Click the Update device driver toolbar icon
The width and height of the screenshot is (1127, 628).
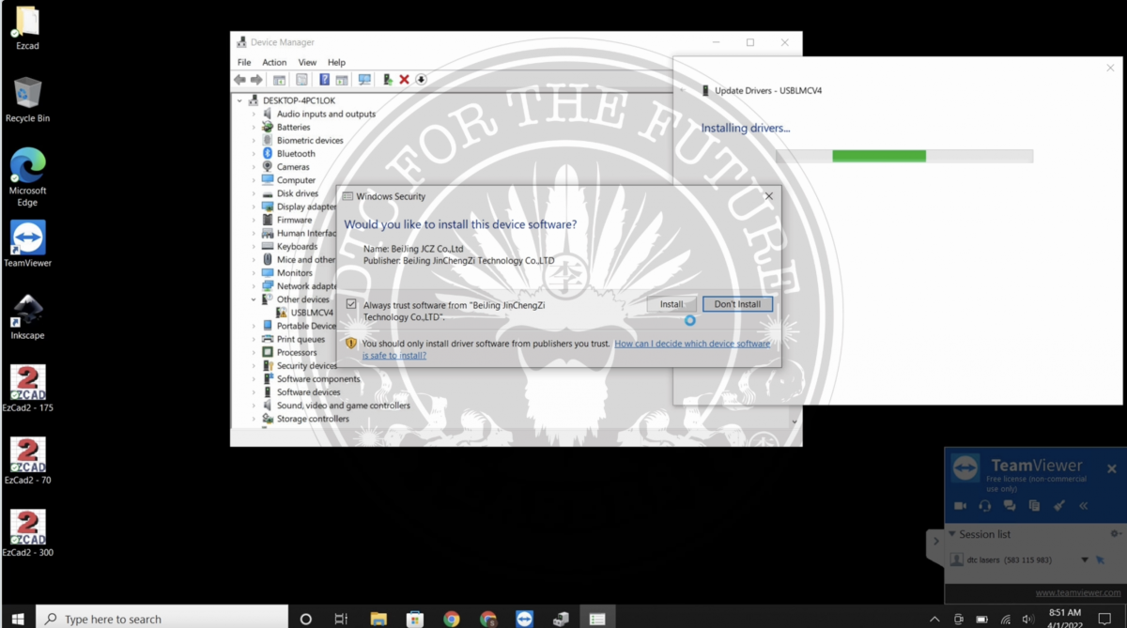[x=388, y=80]
